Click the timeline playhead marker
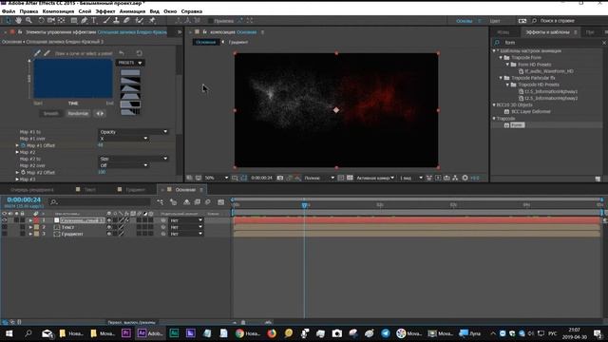 tap(304, 205)
